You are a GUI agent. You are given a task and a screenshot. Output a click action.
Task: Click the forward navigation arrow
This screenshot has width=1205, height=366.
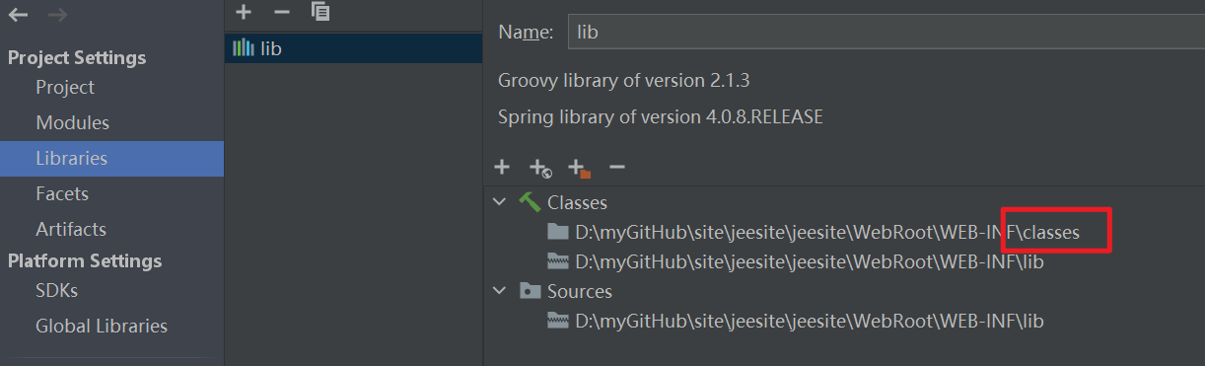[x=58, y=15]
